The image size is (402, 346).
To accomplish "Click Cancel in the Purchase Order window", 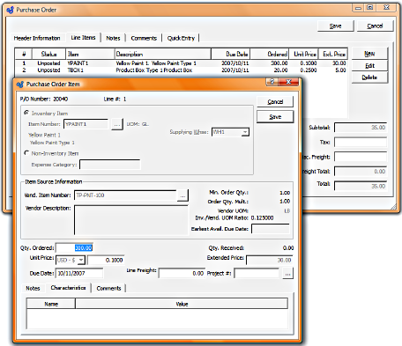I will tap(375, 26).
